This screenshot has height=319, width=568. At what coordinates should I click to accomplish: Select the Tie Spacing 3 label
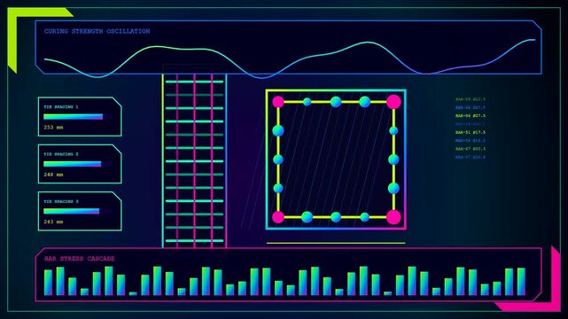(61, 201)
